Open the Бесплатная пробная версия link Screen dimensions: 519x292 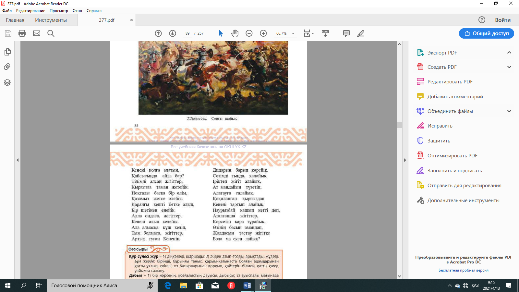464,270
